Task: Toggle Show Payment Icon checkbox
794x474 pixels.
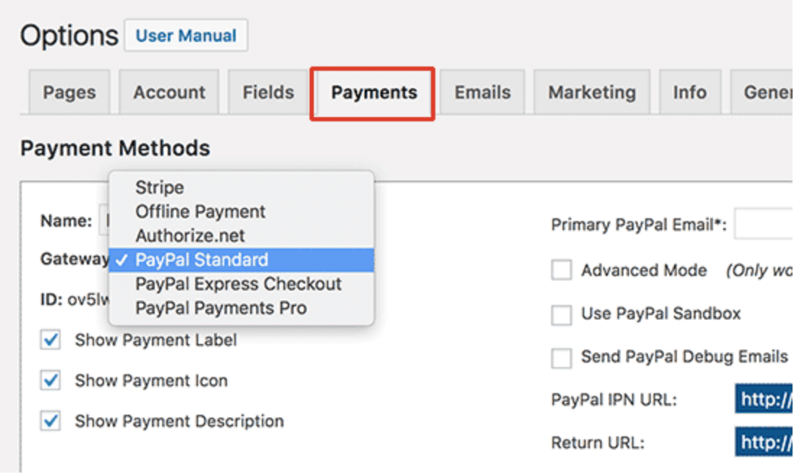Action: pos(51,381)
